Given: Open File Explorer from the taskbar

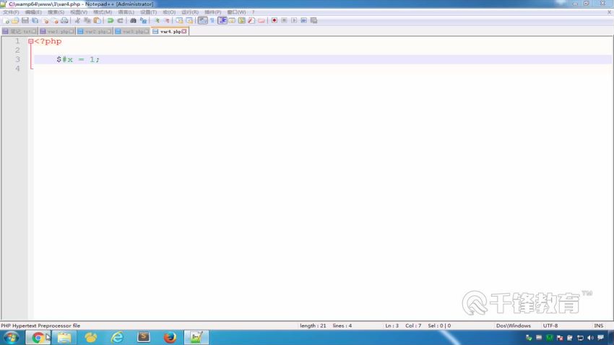Looking at the screenshot, I should 64,337.
